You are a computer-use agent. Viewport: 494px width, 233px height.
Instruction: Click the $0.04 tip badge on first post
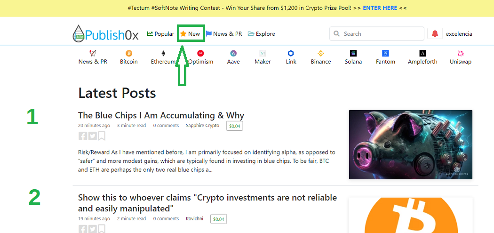234,126
